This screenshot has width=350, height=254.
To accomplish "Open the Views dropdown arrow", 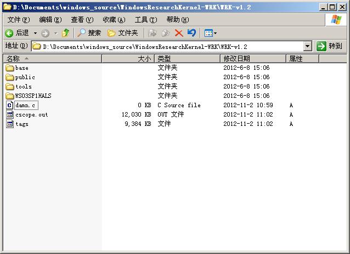I will 215,34.
